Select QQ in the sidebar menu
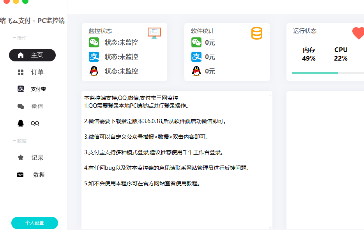This screenshot has width=364, height=230. (32, 123)
